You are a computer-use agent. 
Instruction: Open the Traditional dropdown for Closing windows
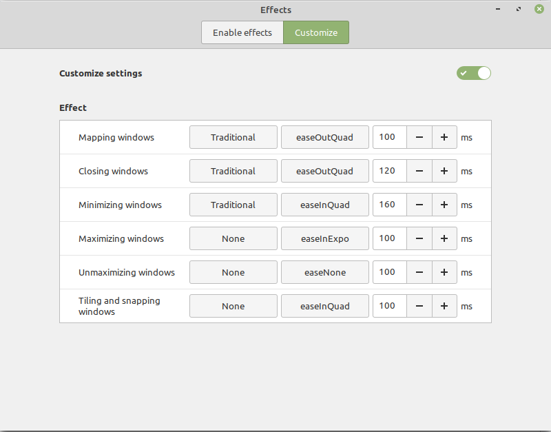click(233, 171)
